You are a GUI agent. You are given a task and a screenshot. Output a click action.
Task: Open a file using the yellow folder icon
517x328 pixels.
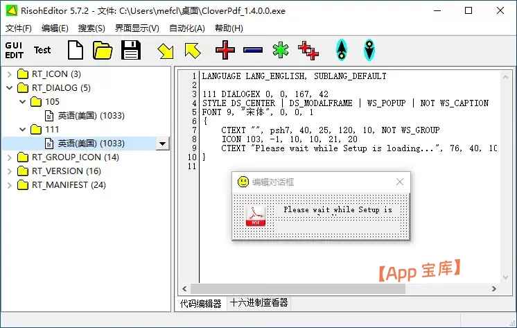[x=103, y=50]
